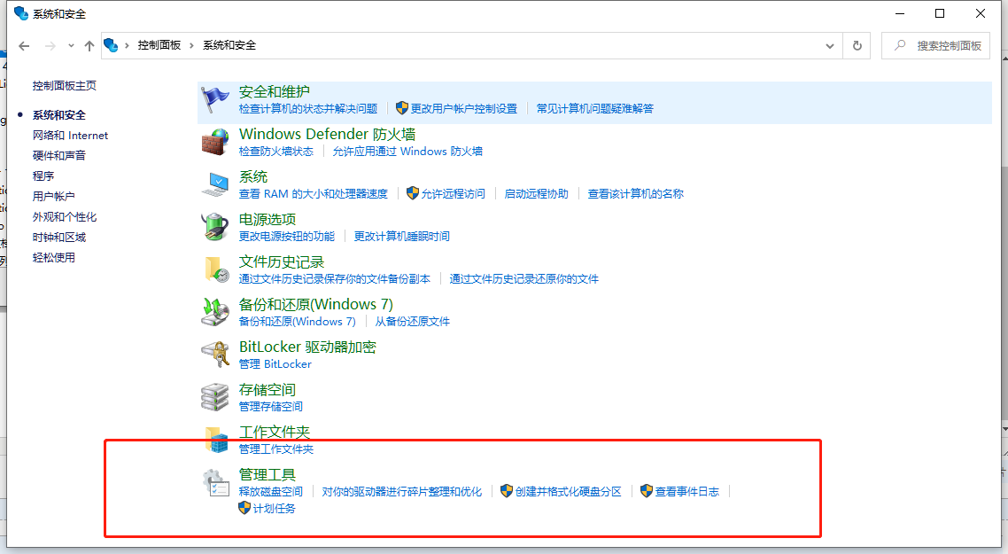The image size is (1008, 554).
Task: Click the Work Folders icon
Action: (216, 440)
